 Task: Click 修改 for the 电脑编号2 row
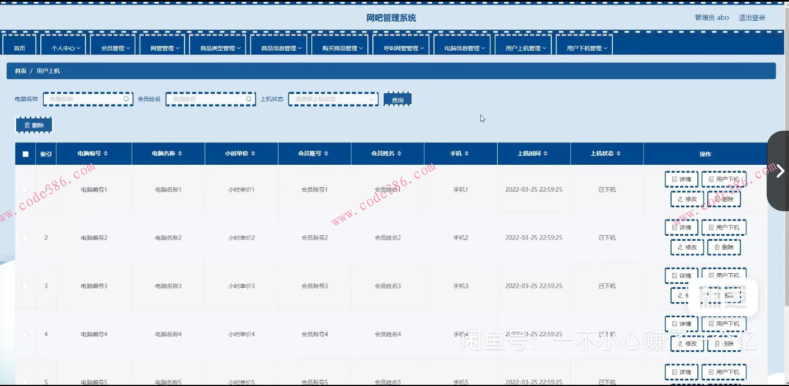pos(687,247)
